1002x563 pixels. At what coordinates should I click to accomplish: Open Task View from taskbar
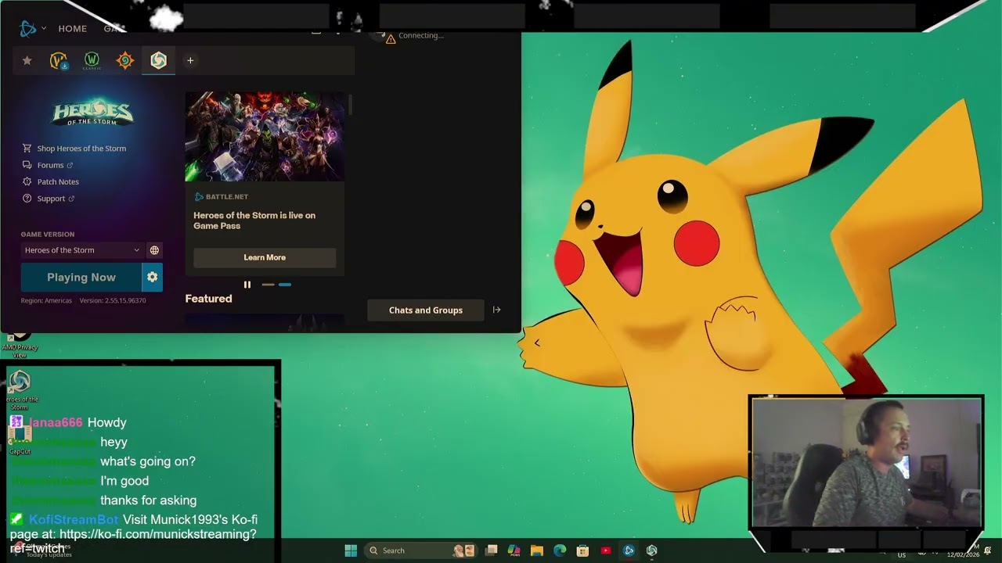point(491,550)
